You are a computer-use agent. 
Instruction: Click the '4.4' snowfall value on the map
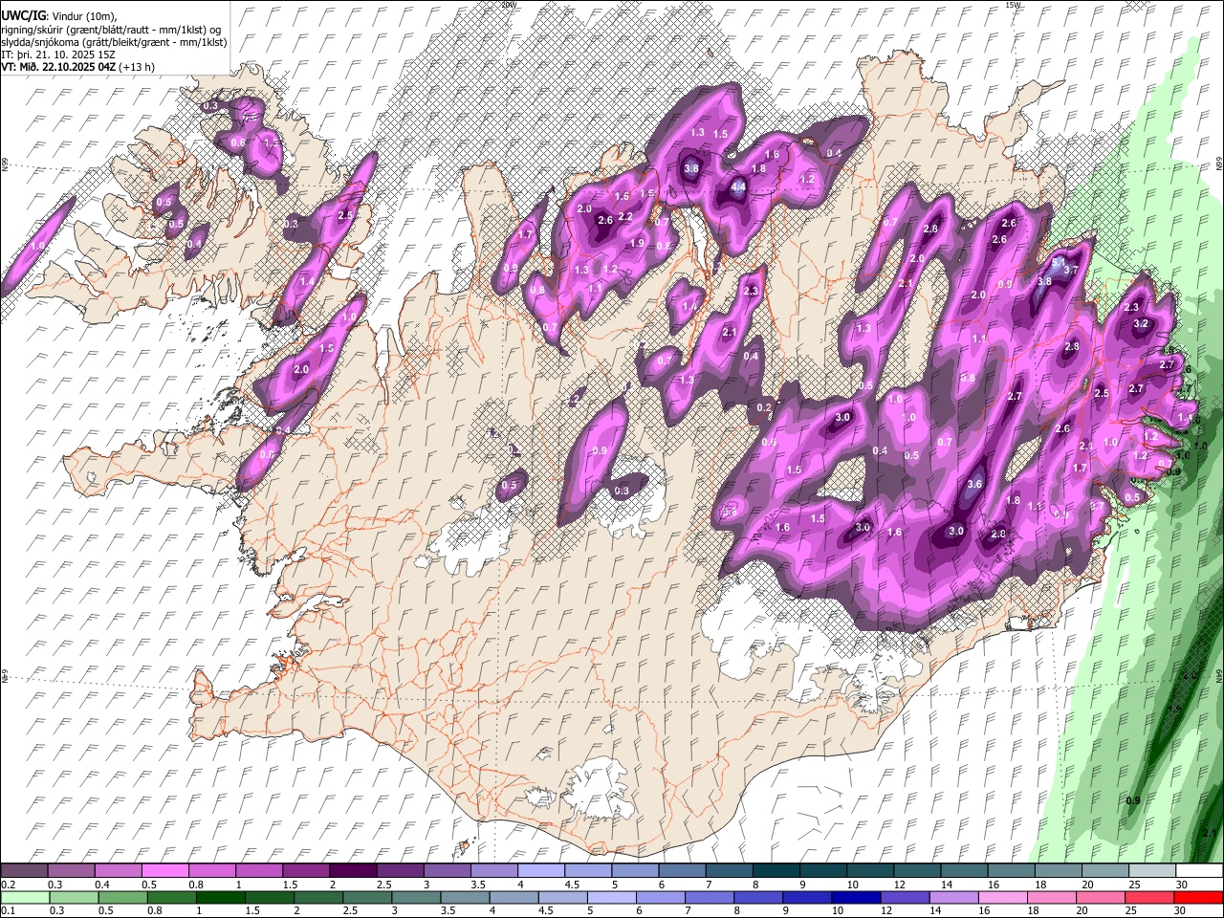click(737, 187)
